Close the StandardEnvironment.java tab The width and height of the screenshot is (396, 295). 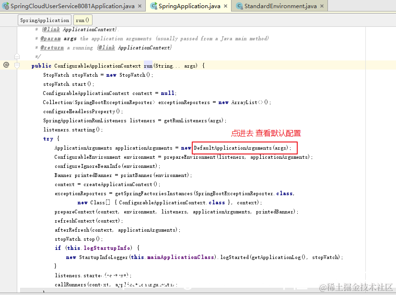coord(322,6)
